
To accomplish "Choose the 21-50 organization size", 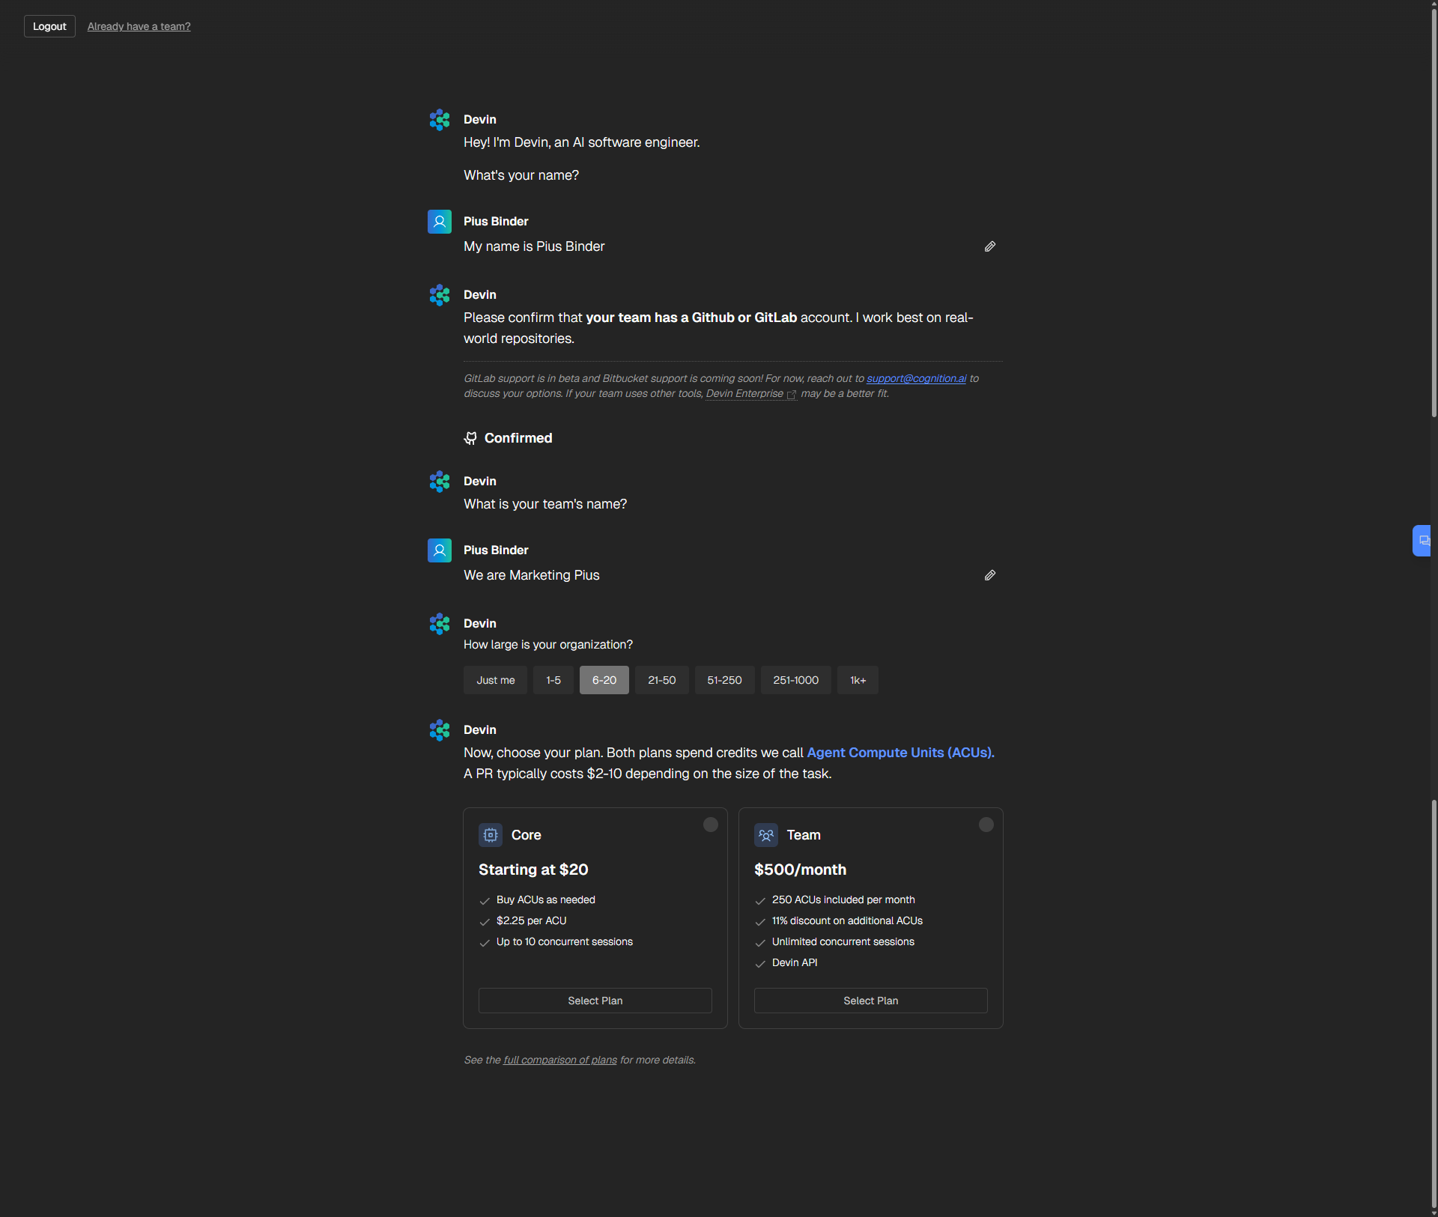I will click(661, 681).
